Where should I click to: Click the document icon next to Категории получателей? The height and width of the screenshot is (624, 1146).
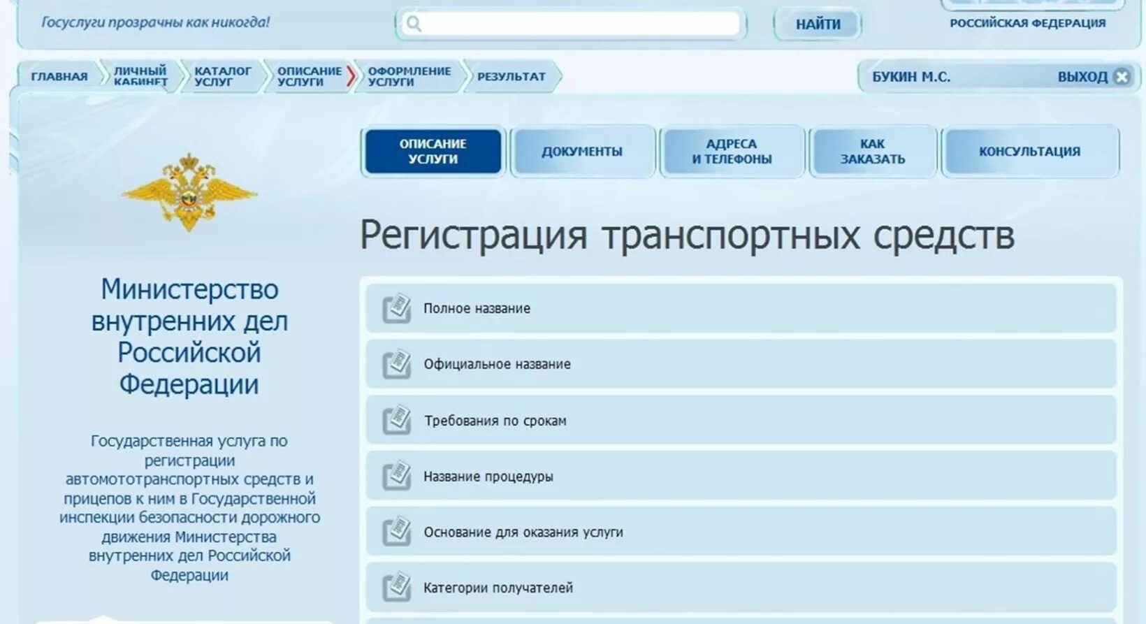pos(397,588)
